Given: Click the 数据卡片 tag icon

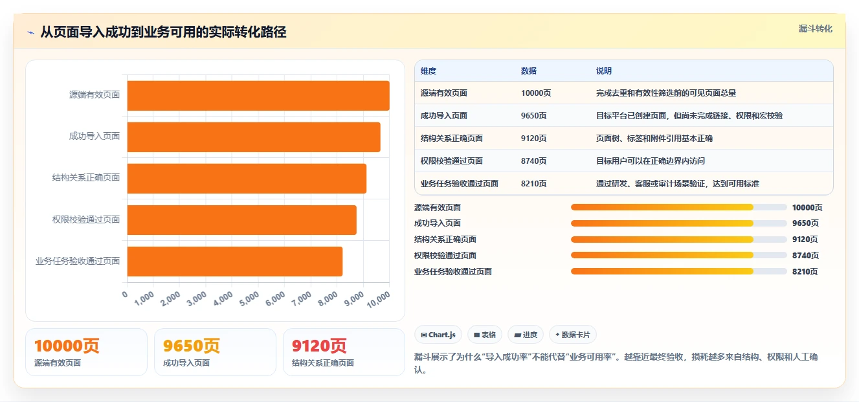Looking at the screenshot, I should pyautogui.click(x=557, y=335).
